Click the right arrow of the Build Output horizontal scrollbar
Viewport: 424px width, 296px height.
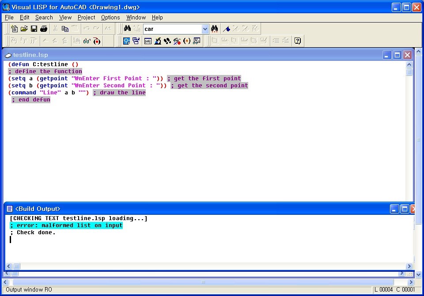tap(409, 266)
